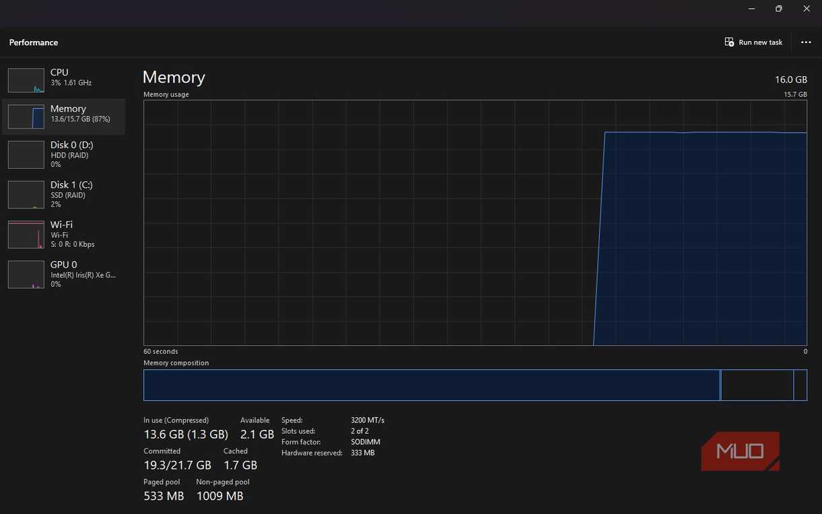Screen dimensions: 822x514
Task: Click the SSD (RAID) text under Disk 1
Action: (68, 195)
